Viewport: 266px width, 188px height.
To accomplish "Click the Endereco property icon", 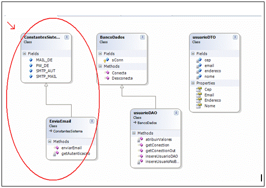I will [x=199, y=101].
